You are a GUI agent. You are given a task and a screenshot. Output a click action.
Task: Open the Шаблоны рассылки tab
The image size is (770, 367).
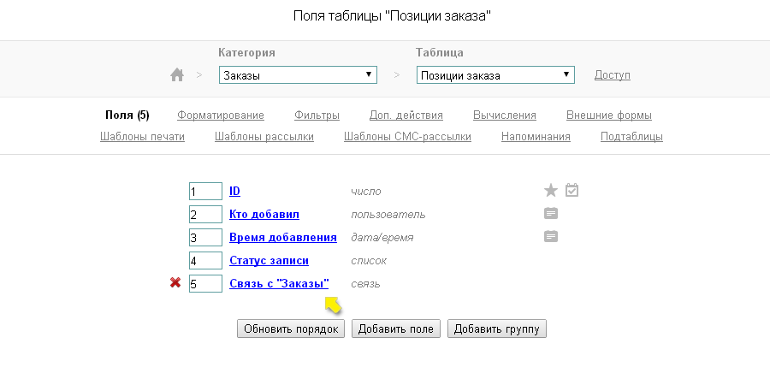pyautogui.click(x=264, y=137)
